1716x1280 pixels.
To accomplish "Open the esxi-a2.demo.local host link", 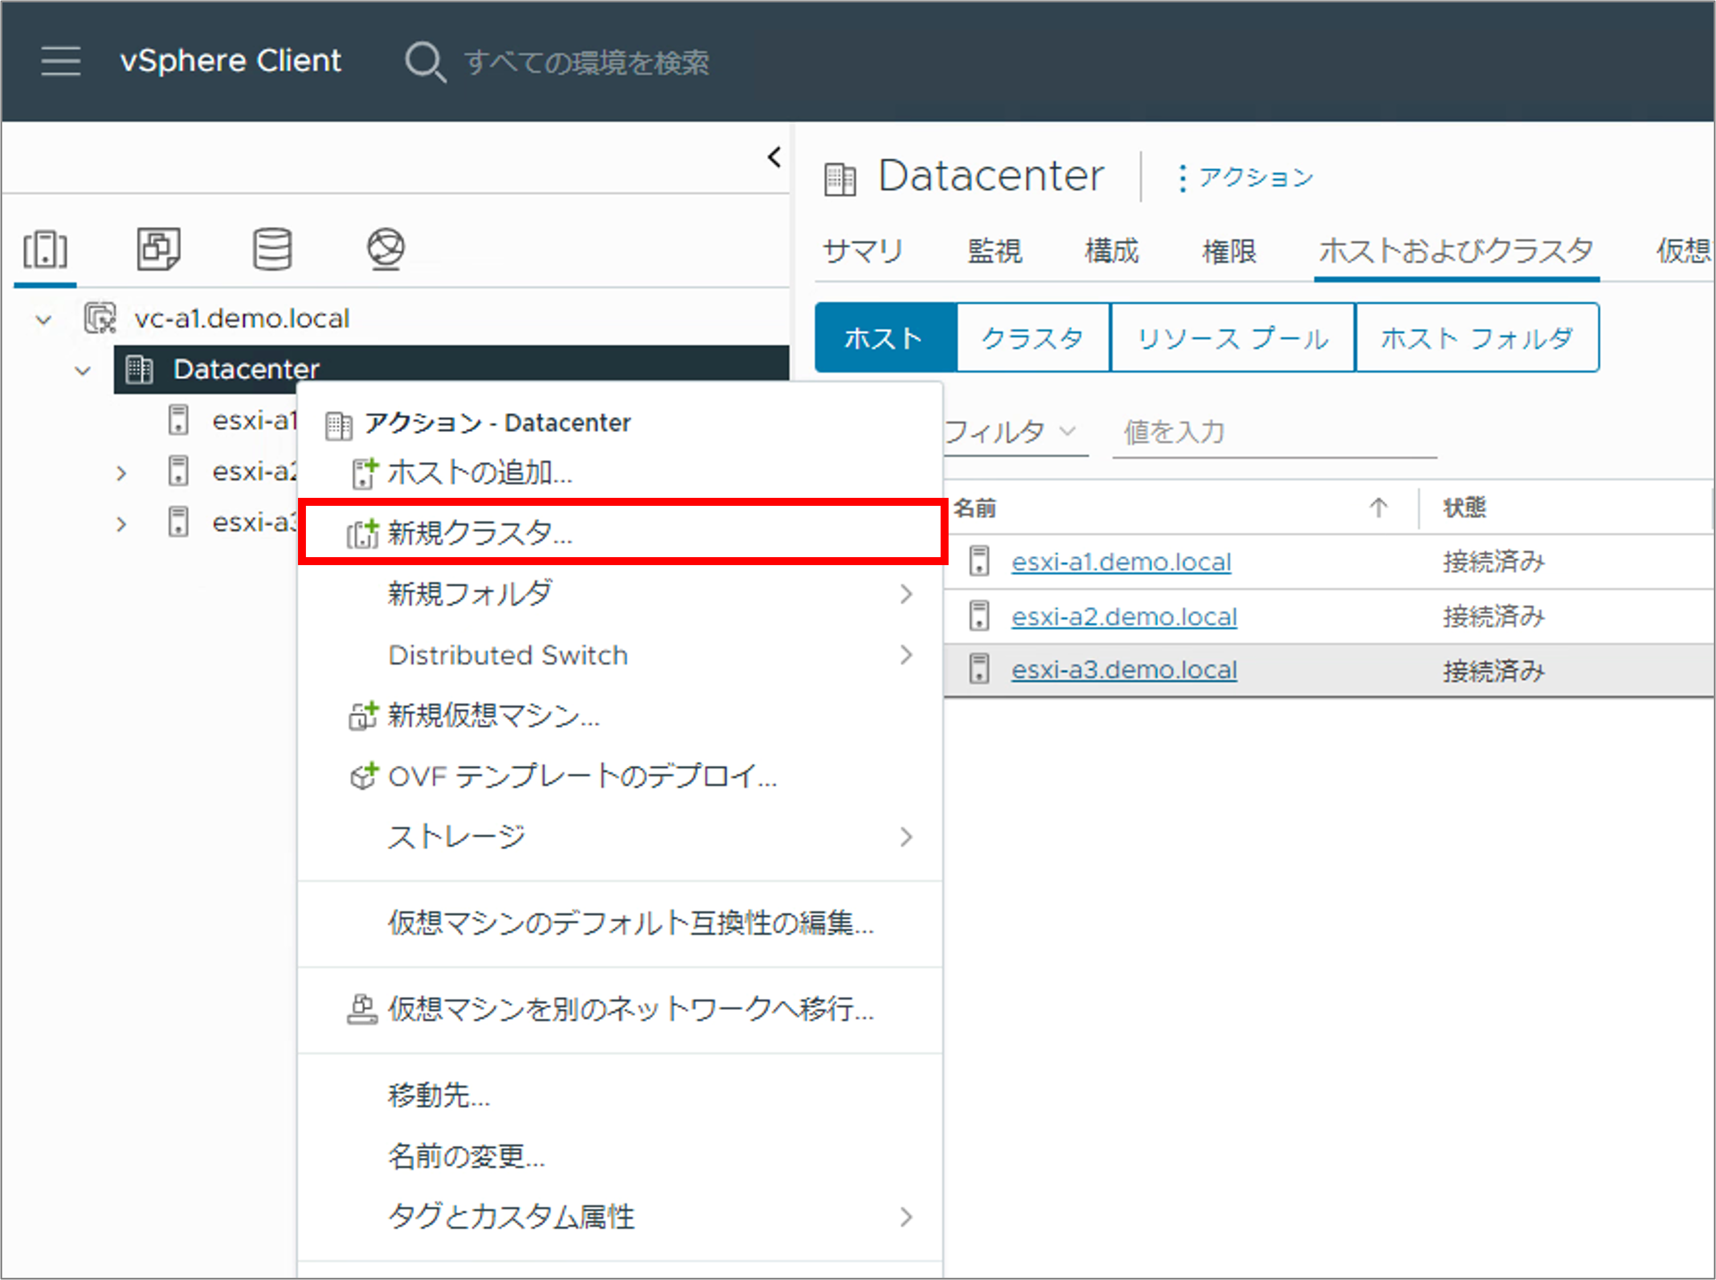I will (1124, 617).
